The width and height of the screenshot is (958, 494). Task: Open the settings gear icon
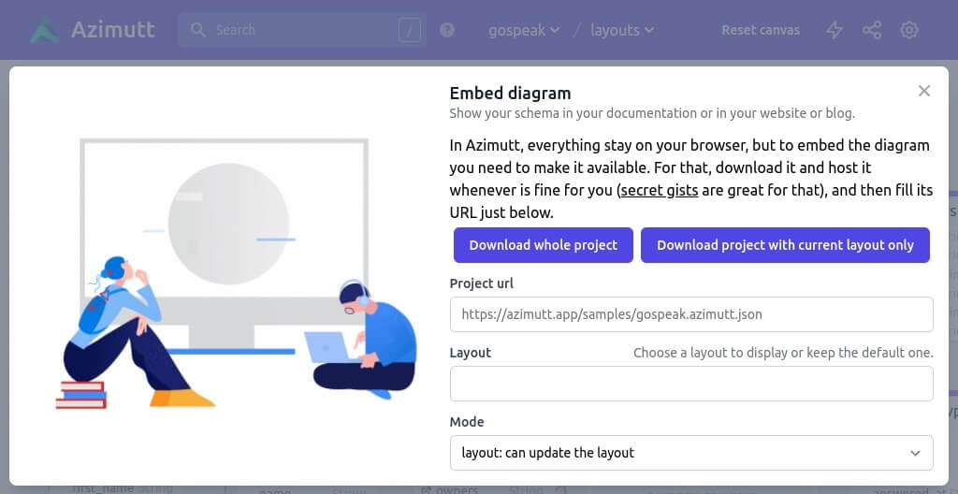pyautogui.click(x=909, y=30)
